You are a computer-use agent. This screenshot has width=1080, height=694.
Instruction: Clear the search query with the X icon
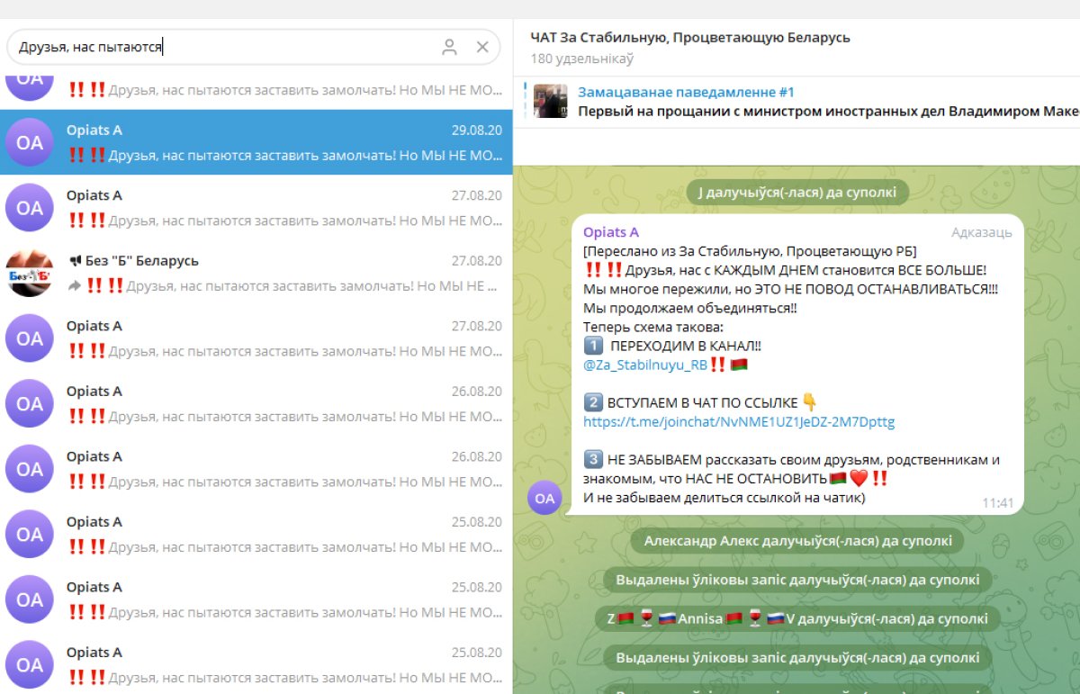pos(482,48)
